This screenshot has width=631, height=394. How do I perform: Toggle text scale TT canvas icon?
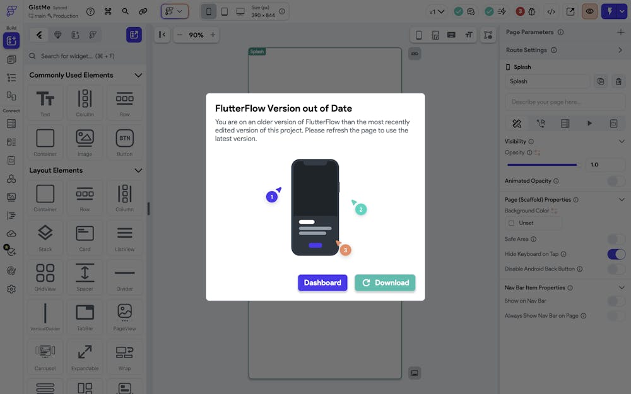pyautogui.click(x=468, y=35)
